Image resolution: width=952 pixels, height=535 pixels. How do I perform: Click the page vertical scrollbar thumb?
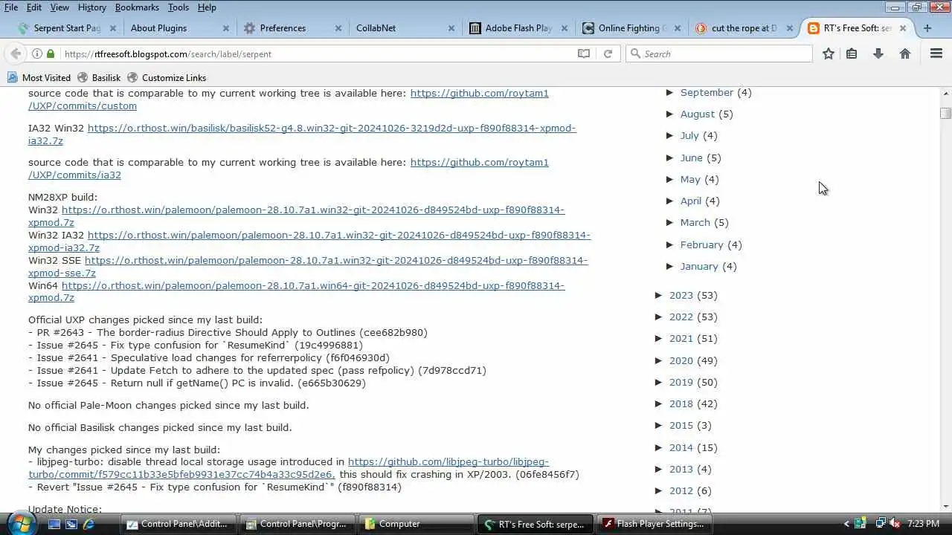point(945,113)
